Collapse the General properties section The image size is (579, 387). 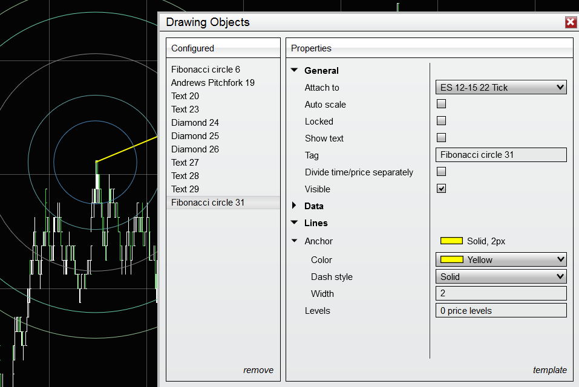point(295,71)
